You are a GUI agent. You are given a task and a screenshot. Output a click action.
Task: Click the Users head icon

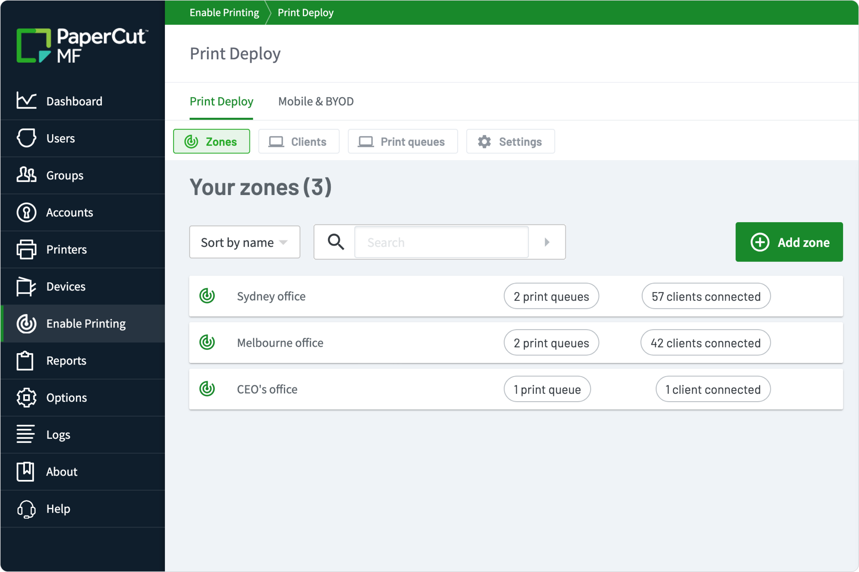pyautogui.click(x=26, y=138)
